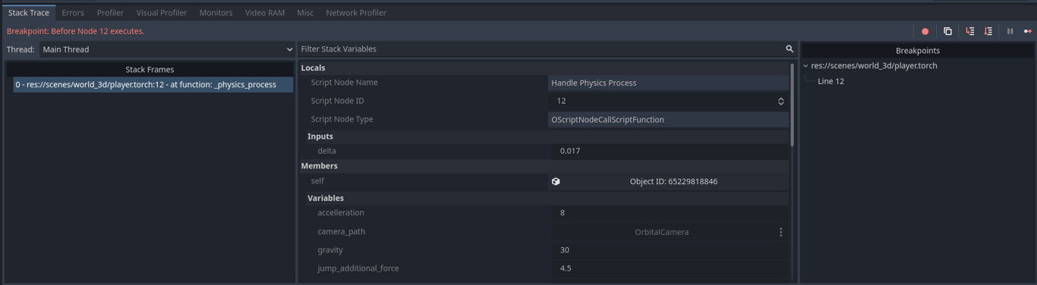Click the Script Node Type field OScriptNodeCallScriptFunction
The width and height of the screenshot is (1037, 285).
click(668, 120)
